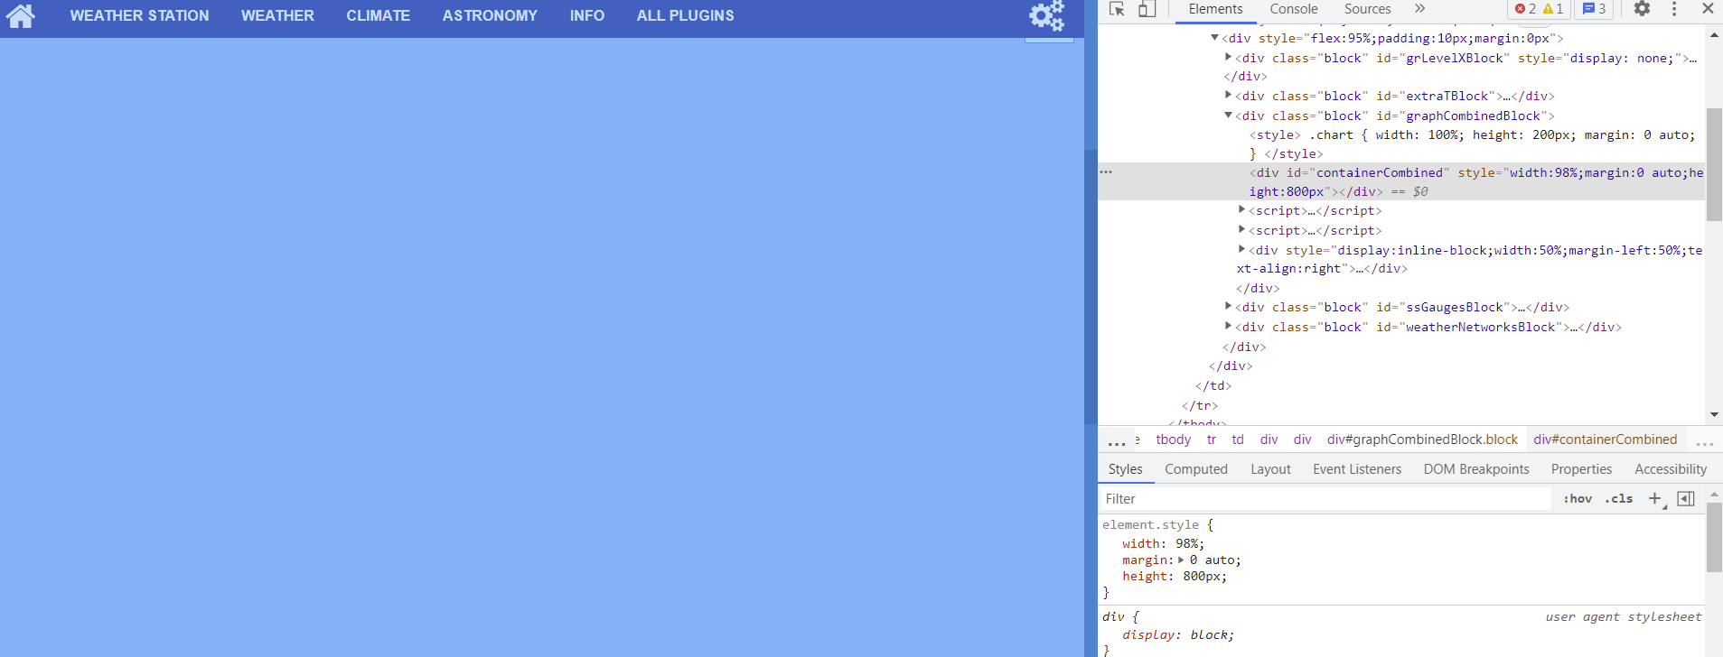1723x657 pixels.
Task: Toggle the computed styles sidebar icon
Action: [x=1686, y=499]
